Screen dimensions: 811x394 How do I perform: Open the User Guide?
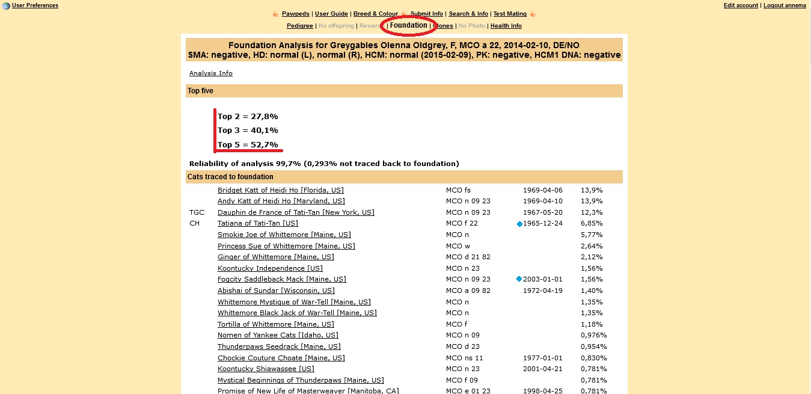pos(331,14)
